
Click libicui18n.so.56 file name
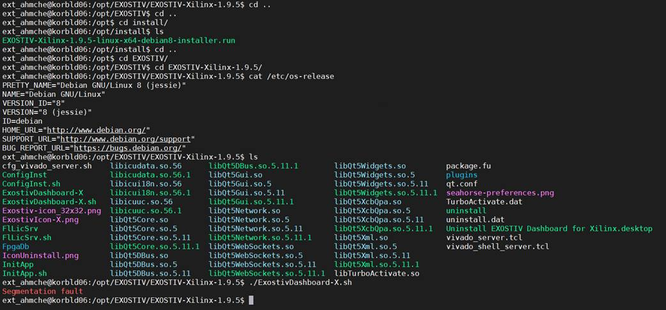click(x=146, y=184)
